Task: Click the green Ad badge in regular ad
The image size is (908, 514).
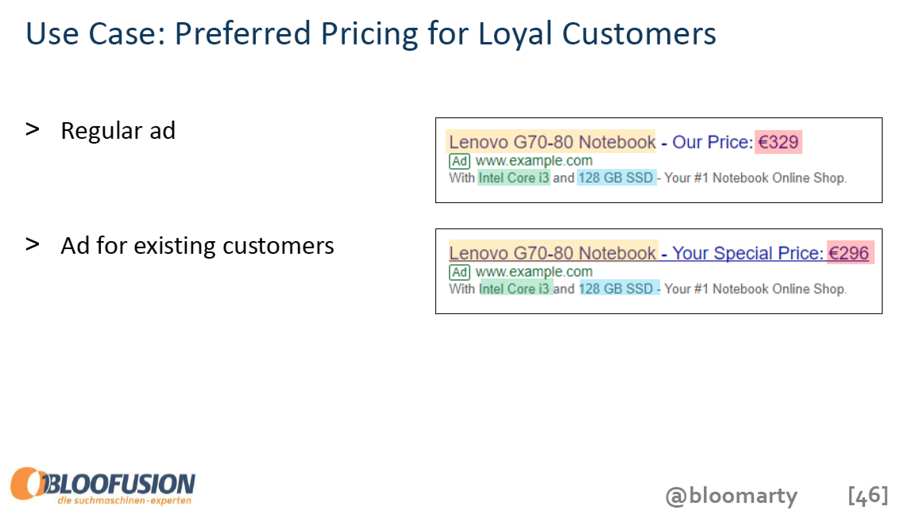Action: click(x=460, y=161)
